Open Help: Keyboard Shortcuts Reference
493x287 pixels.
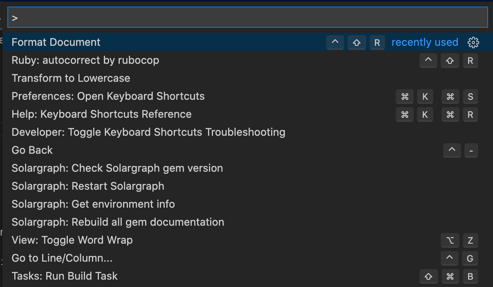point(101,114)
